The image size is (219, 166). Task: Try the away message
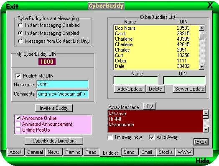150,106
